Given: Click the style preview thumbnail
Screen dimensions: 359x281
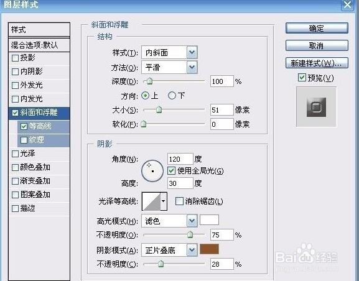Looking at the screenshot, I should point(317,107).
